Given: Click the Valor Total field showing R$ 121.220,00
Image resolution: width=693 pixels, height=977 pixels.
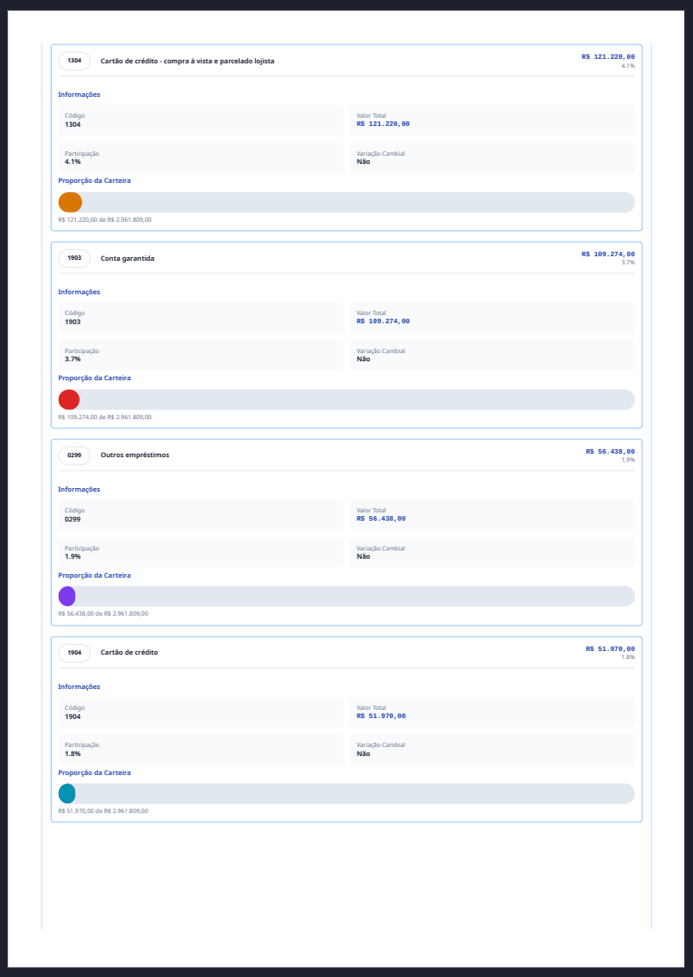Looking at the screenshot, I should (492, 120).
